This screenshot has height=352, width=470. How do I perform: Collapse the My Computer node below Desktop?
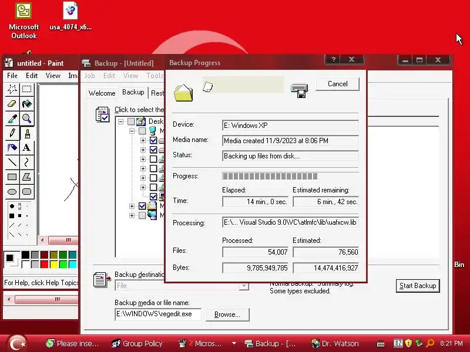[132, 131]
